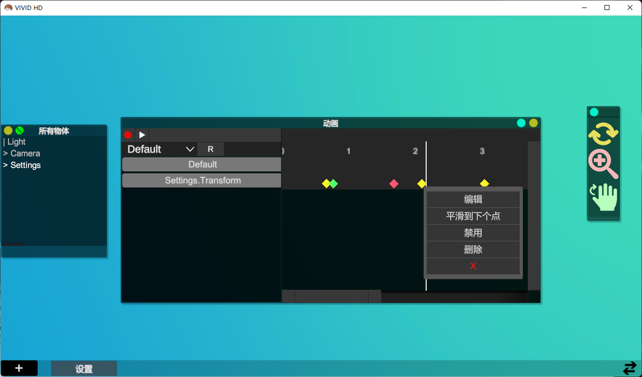Image resolution: width=642 pixels, height=377 pixels.
Task: Select the green keyframe diamond
Action: (334, 183)
